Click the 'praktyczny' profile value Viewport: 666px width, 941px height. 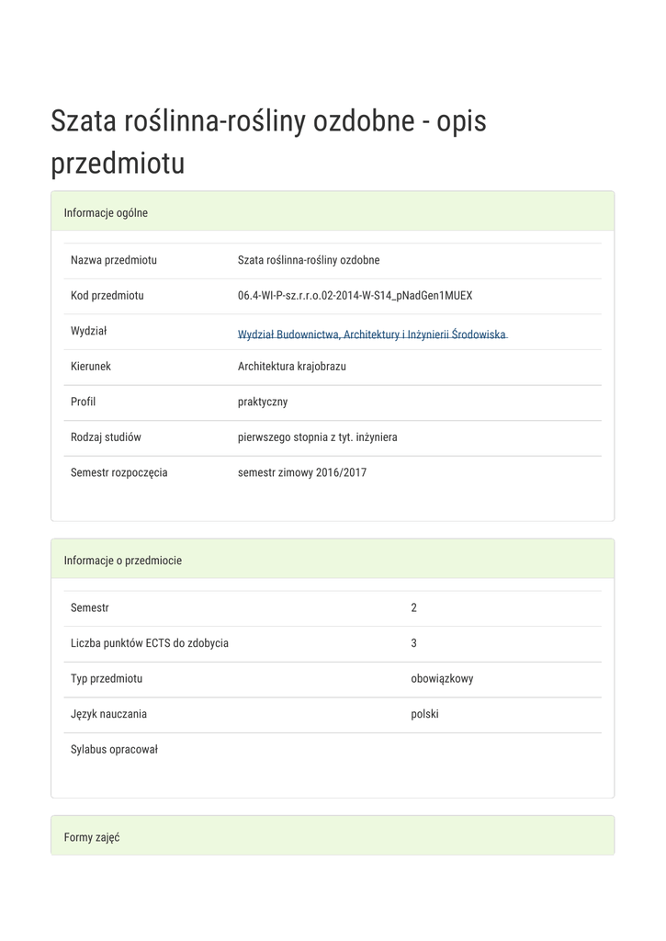tap(263, 402)
